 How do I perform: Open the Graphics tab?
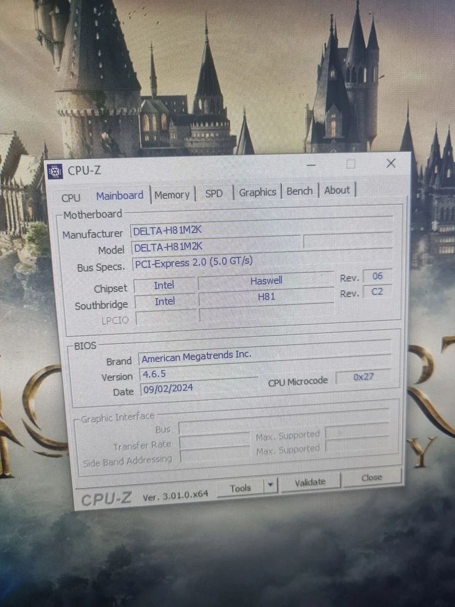(x=257, y=192)
